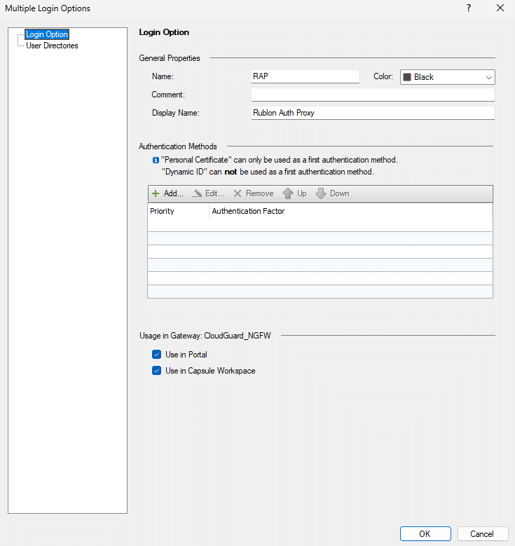Click the Display Name input field
Viewport: 515px width, 546px height.
tap(373, 113)
